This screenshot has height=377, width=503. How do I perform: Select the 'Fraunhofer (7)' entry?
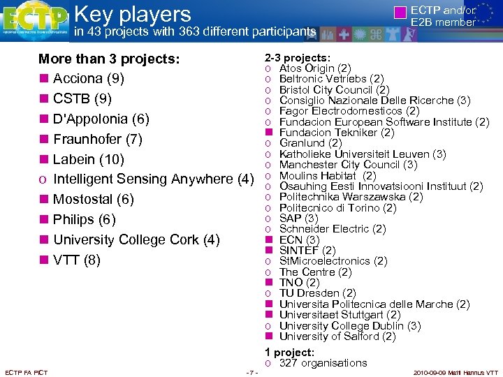tap(98, 139)
